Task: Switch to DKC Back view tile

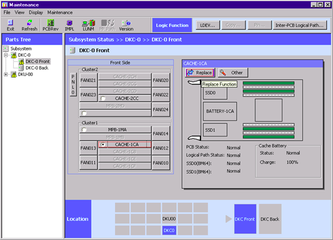Action: pos(270,219)
